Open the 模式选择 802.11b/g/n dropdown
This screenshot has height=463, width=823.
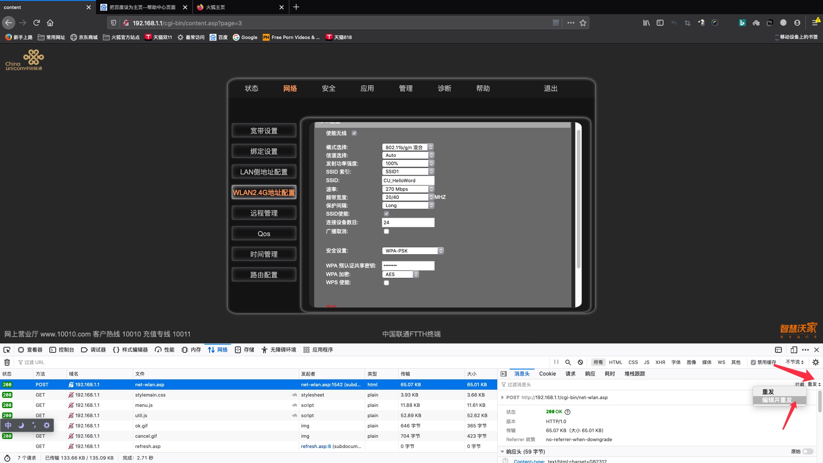(x=407, y=147)
